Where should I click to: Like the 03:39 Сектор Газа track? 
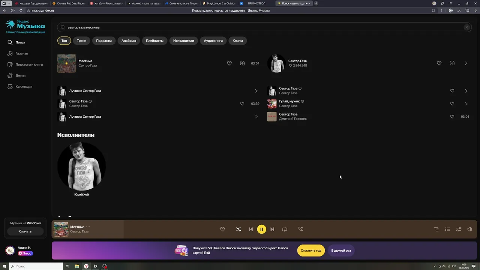point(242,103)
